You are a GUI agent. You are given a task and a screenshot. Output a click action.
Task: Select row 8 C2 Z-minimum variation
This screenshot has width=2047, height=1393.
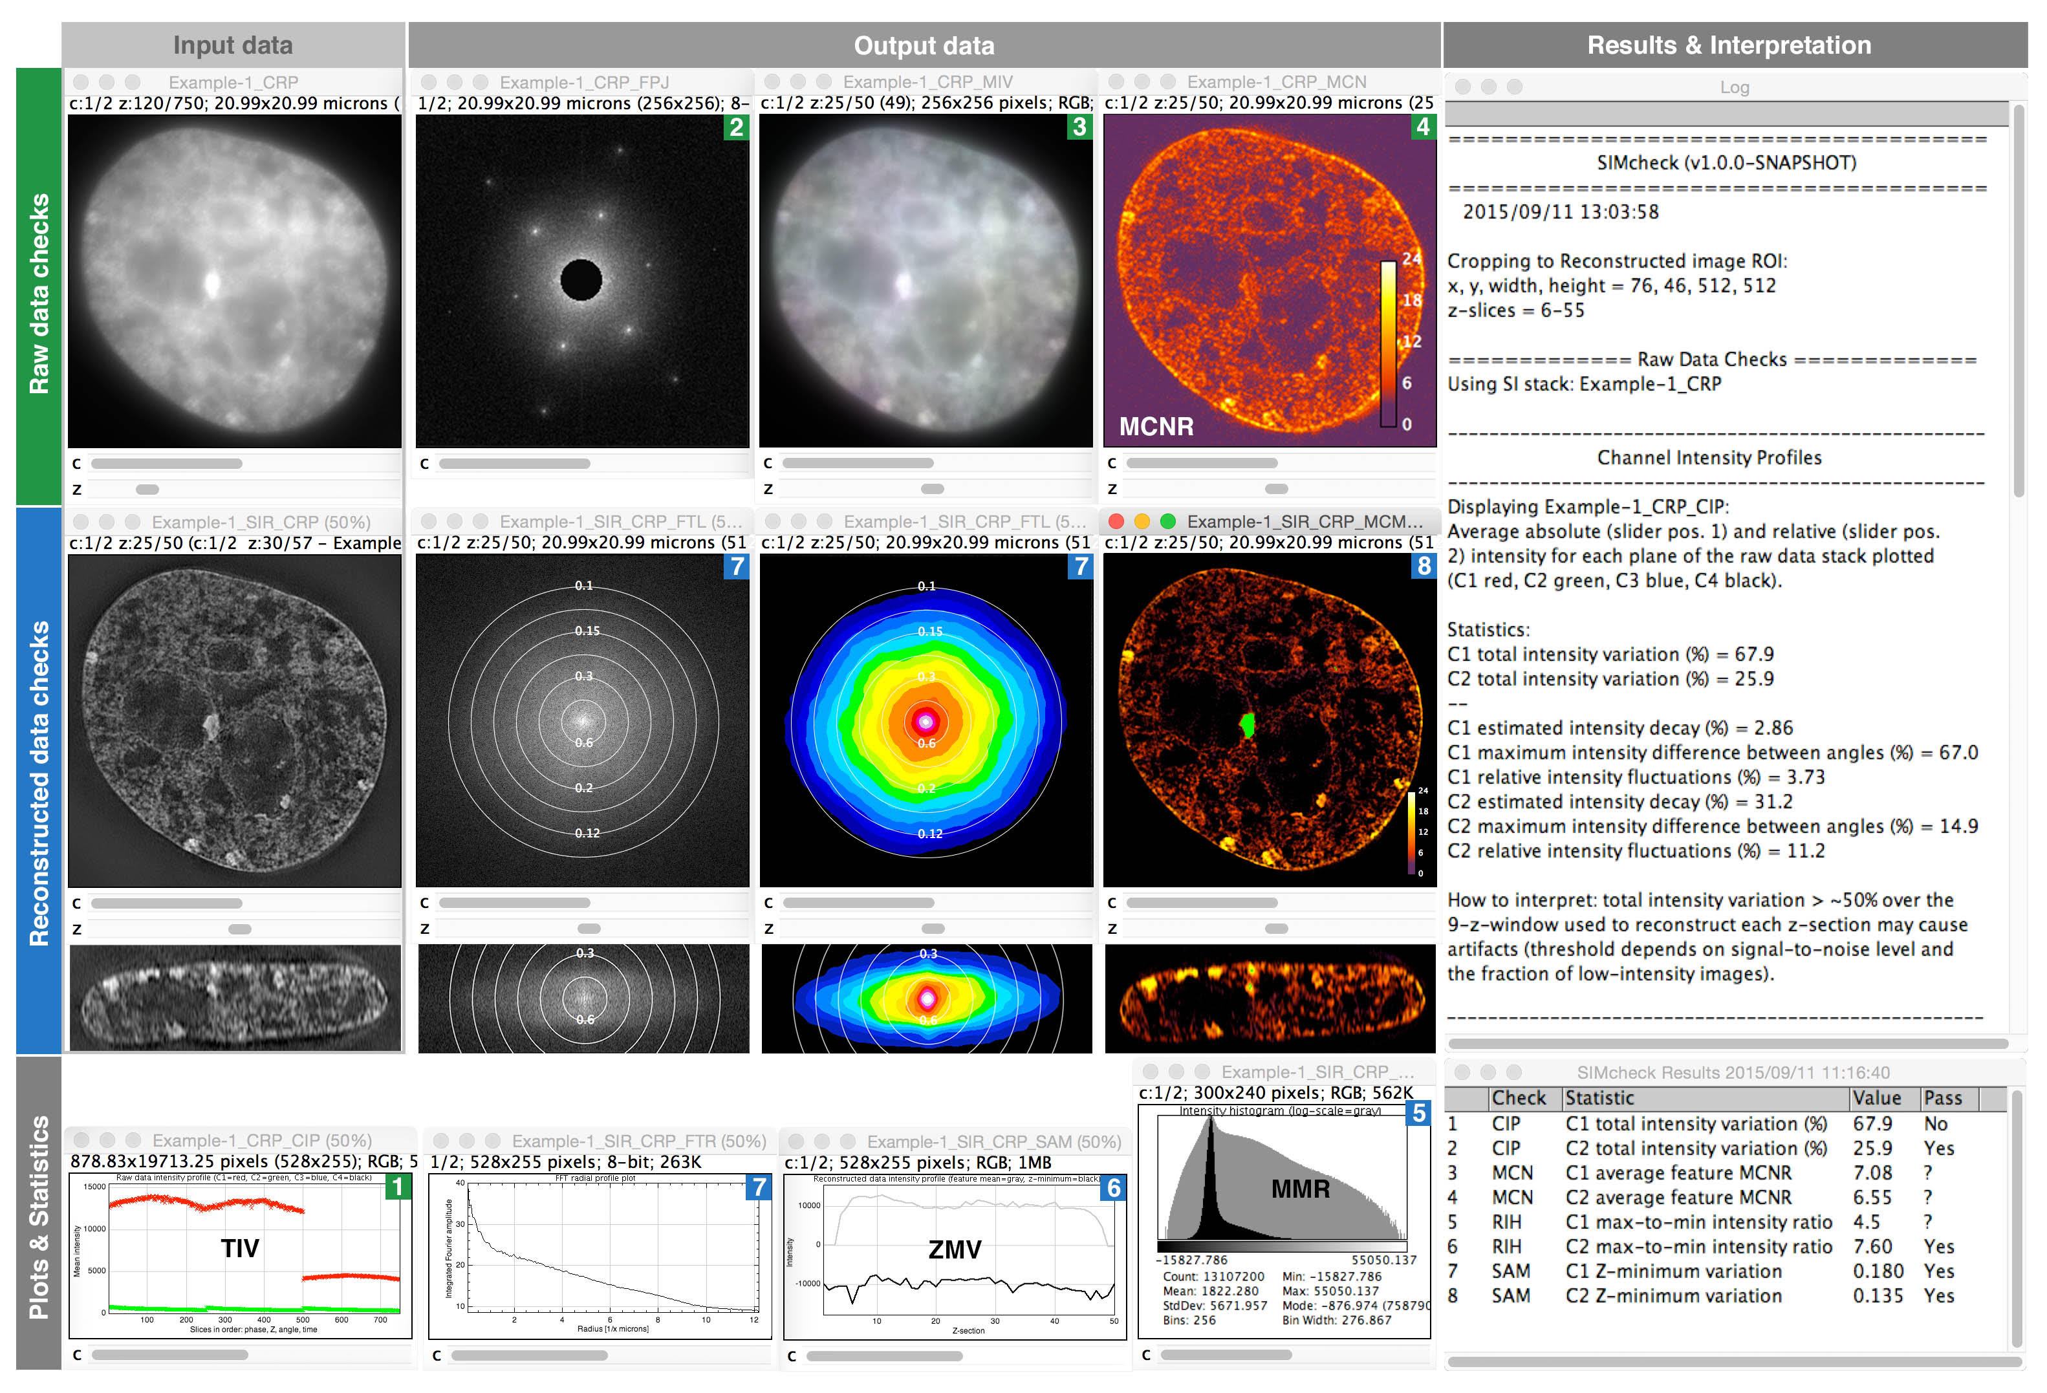(1673, 1296)
